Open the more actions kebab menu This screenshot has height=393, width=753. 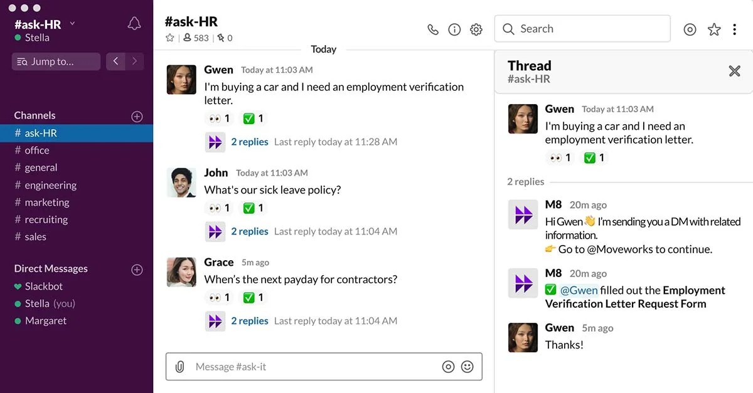(734, 29)
